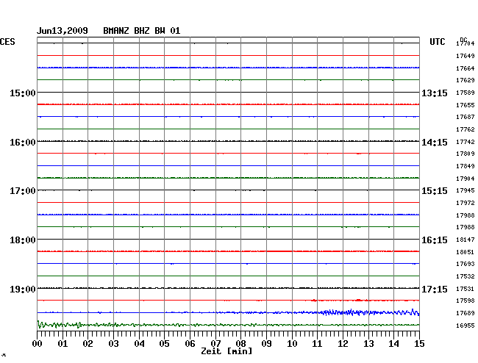Viewport: 478px width, 363px height.
Task: Click the 16:00 local time label
Action: click(x=23, y=143)
